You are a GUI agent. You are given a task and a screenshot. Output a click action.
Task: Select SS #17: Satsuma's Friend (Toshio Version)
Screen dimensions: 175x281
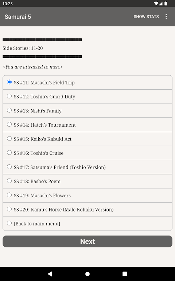tap(87, 167)
